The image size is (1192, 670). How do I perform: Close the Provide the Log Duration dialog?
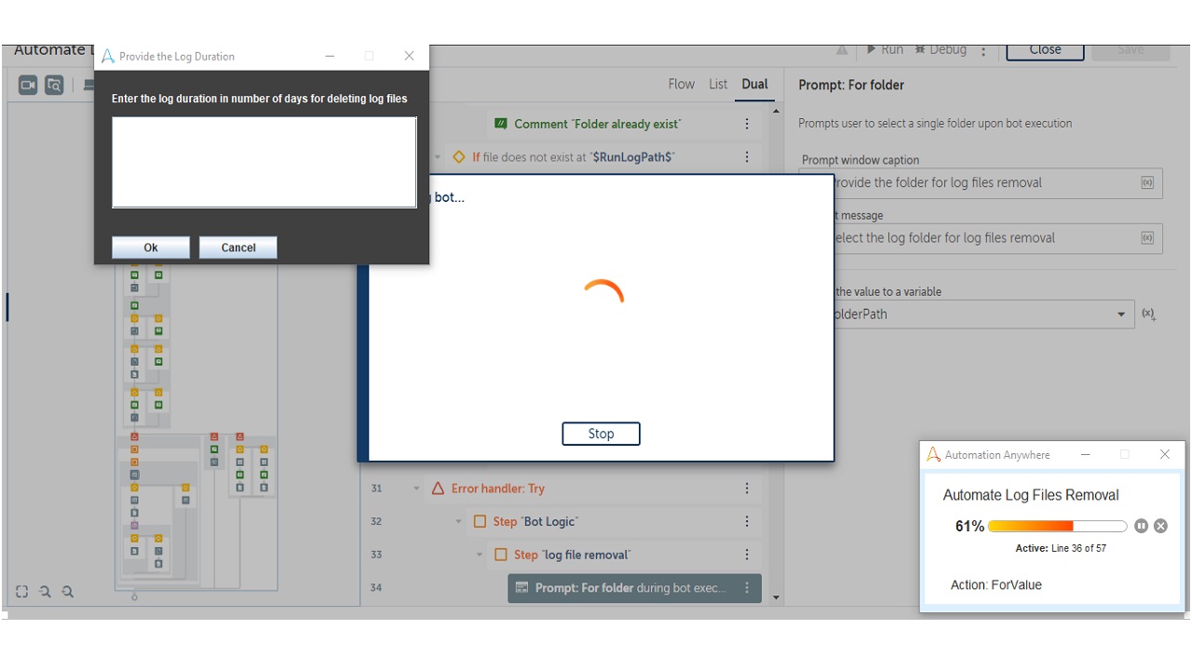pos(409,56)
